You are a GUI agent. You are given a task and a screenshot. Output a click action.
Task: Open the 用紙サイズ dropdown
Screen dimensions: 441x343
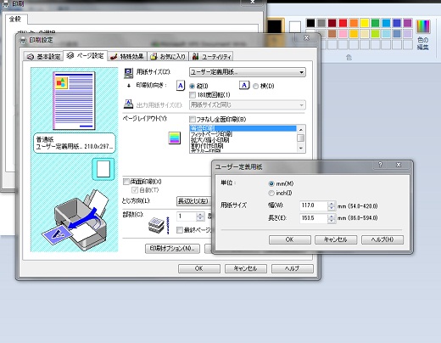pyautogui.click(x=248, y=72)
